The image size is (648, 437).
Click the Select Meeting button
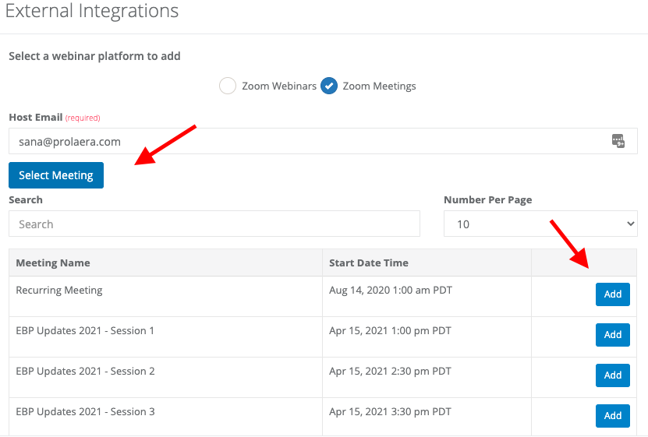tap(56, 175)
